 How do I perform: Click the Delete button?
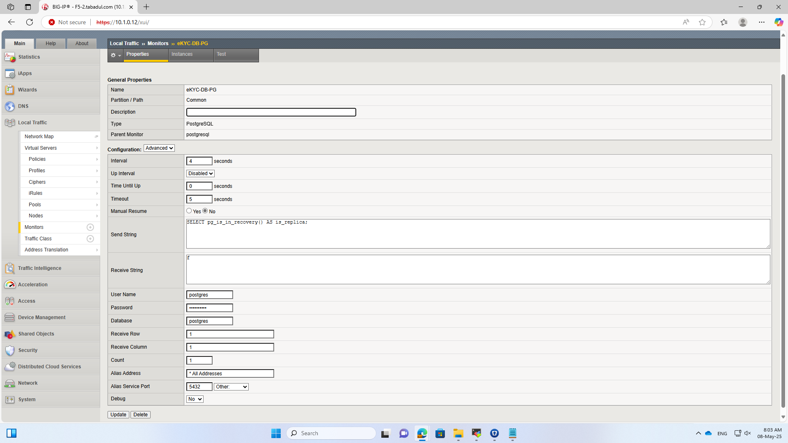pos(140,415)
